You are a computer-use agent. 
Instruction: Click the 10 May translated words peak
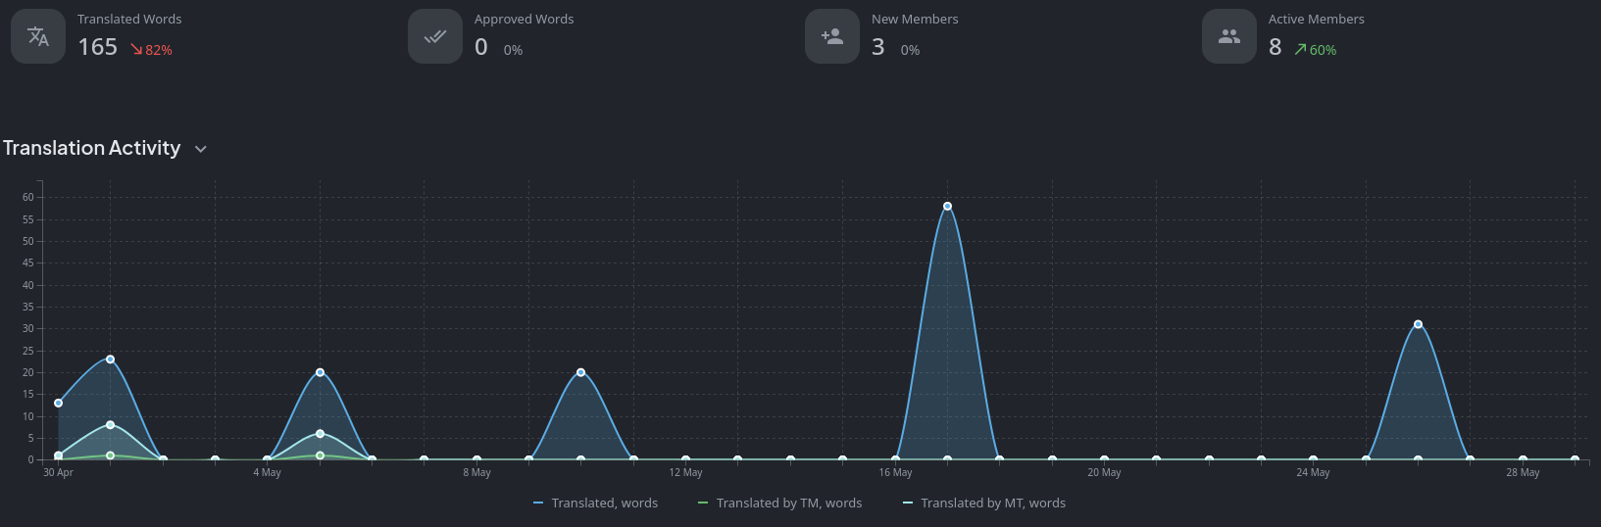(x=581, y=372)
